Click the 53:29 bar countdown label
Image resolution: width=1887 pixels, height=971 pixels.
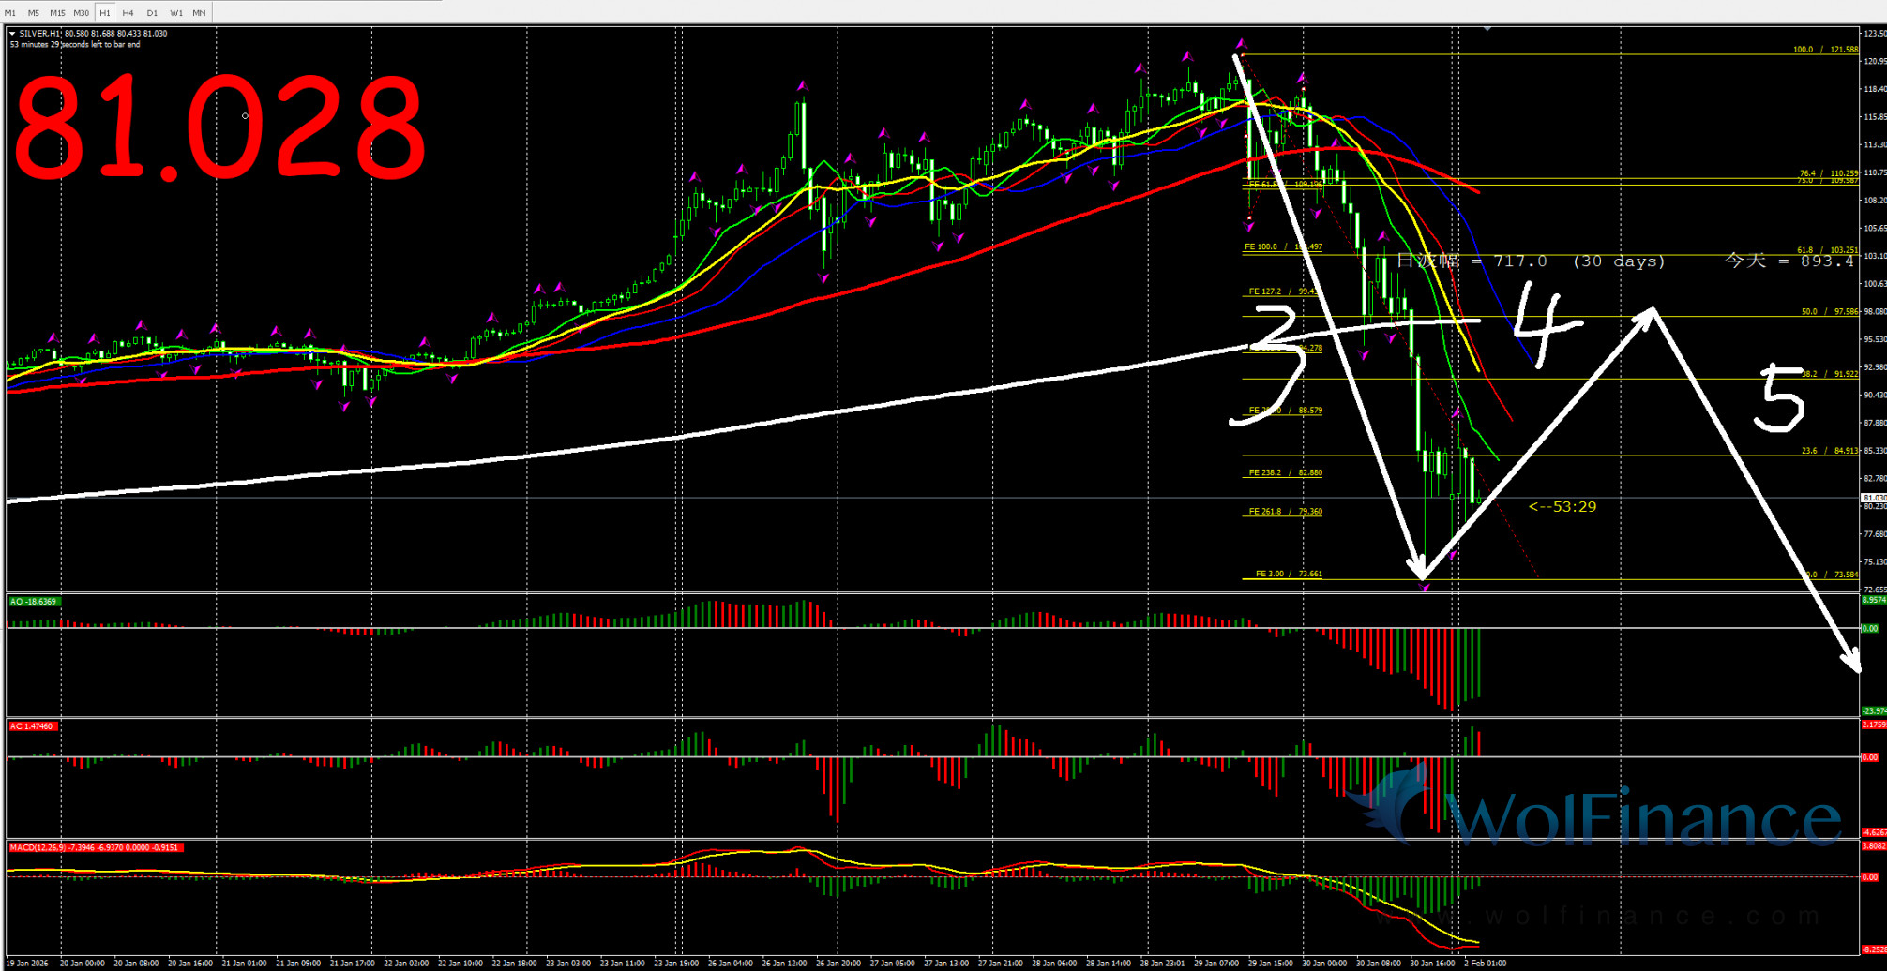[x=1562, y=507]
